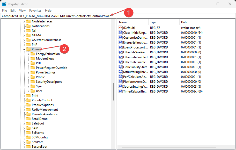Expand the SecureBoot key
Screen dimensions: 236x150
pos(24,146)
